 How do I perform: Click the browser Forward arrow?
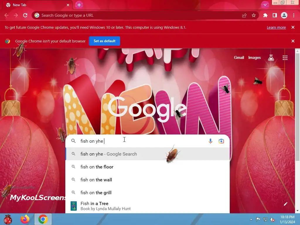pos(16,15)
